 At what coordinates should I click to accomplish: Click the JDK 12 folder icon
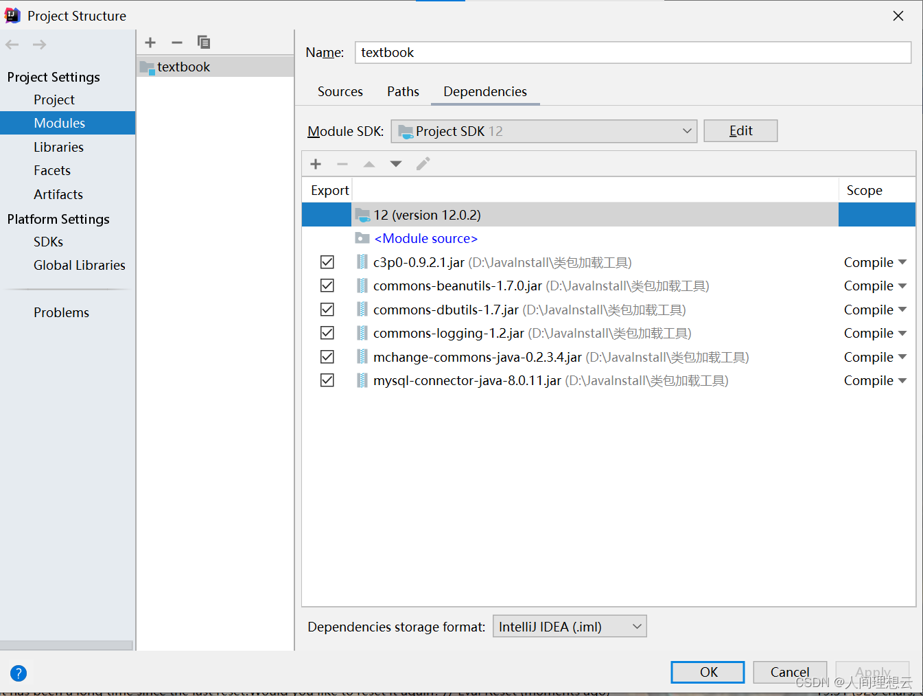362,215
